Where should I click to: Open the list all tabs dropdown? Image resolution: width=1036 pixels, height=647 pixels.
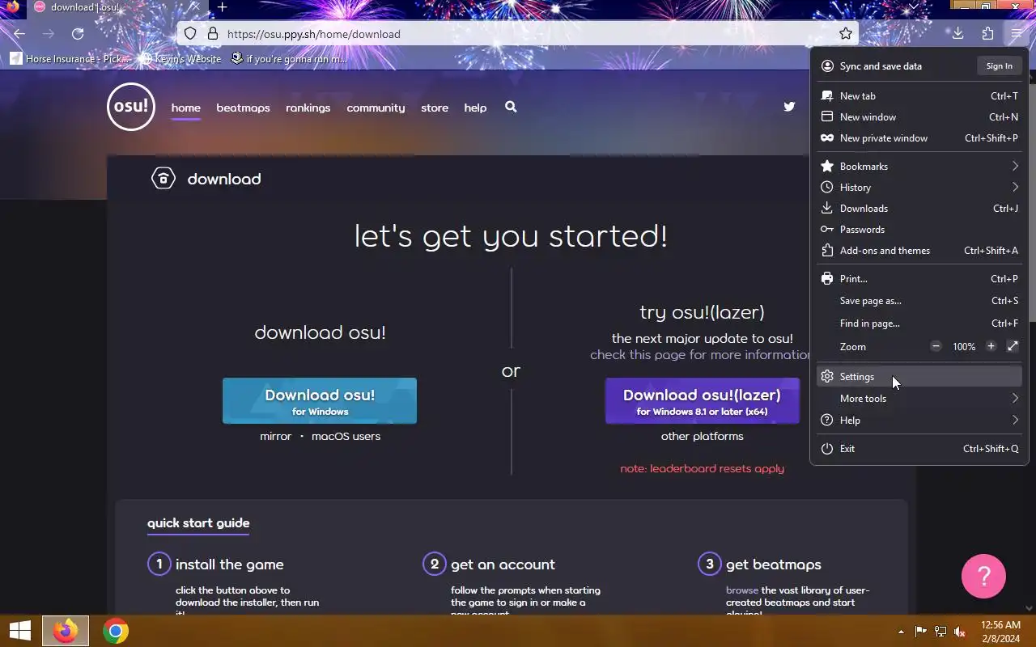click(x=914, y=7)
